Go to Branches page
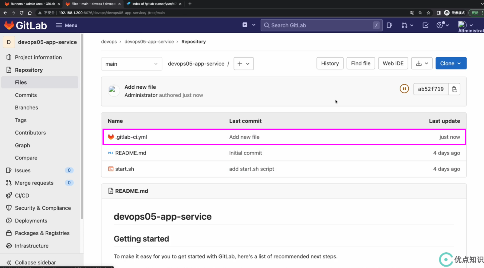Viewport: 484px width, 268px height. pyautogui.click(x=26, y=108)
